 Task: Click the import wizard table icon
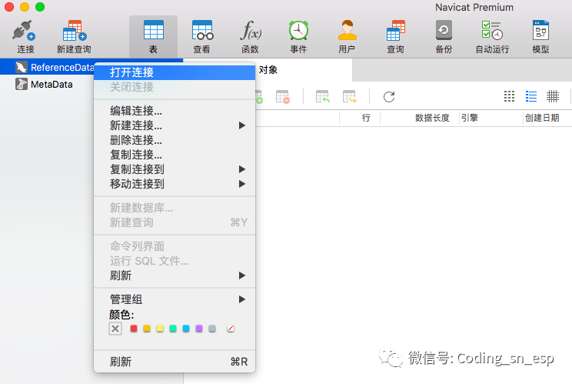(x=322, y=97)
